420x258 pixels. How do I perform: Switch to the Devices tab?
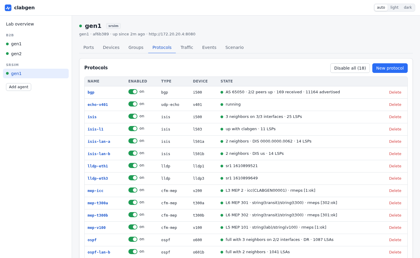coord(111,47)
